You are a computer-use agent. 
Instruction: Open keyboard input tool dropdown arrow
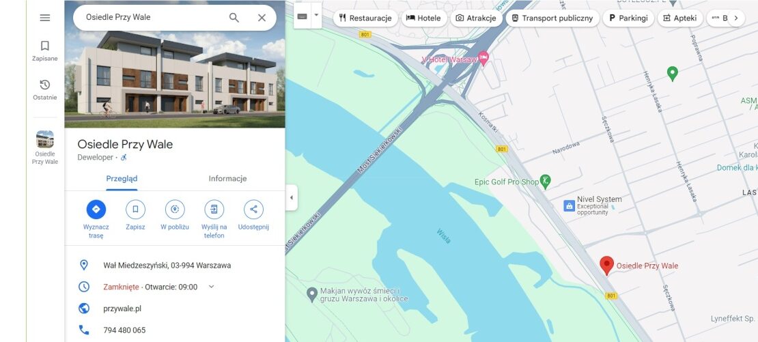[316, 15]
